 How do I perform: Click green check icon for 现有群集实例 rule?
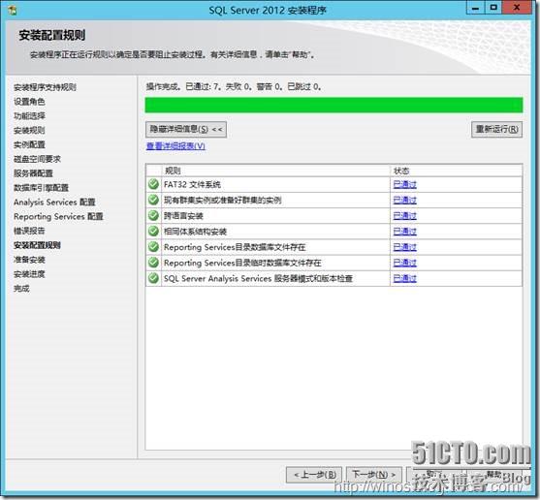pyautogui.click(x=153, y=200)
